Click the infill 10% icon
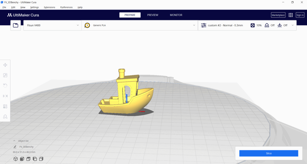307x164 pixels. (252, 25)
